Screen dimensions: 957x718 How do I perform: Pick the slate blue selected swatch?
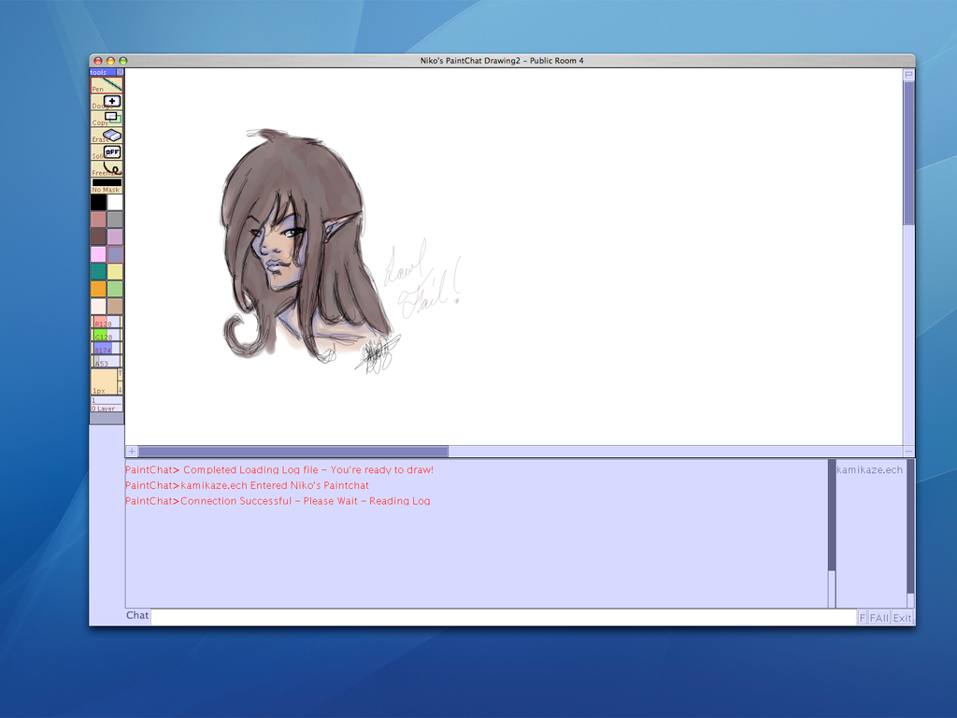pos(115,254)
